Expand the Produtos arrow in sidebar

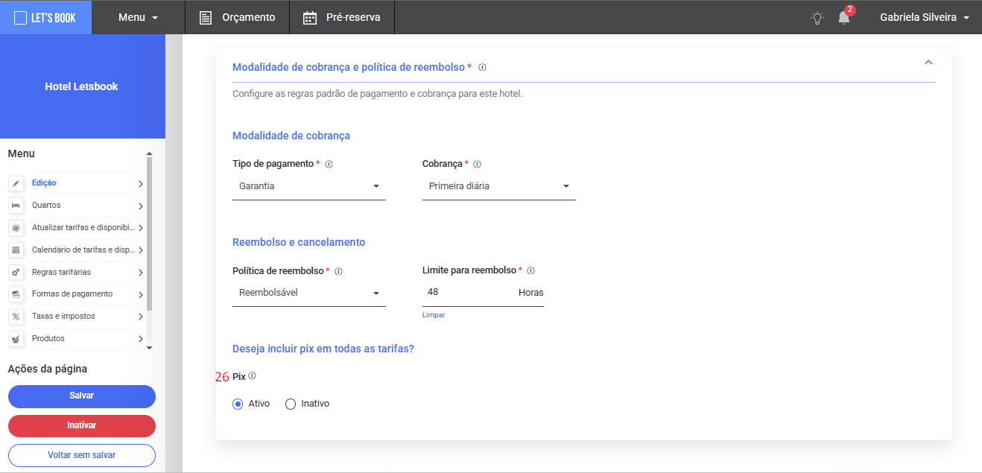pos(140,339)
